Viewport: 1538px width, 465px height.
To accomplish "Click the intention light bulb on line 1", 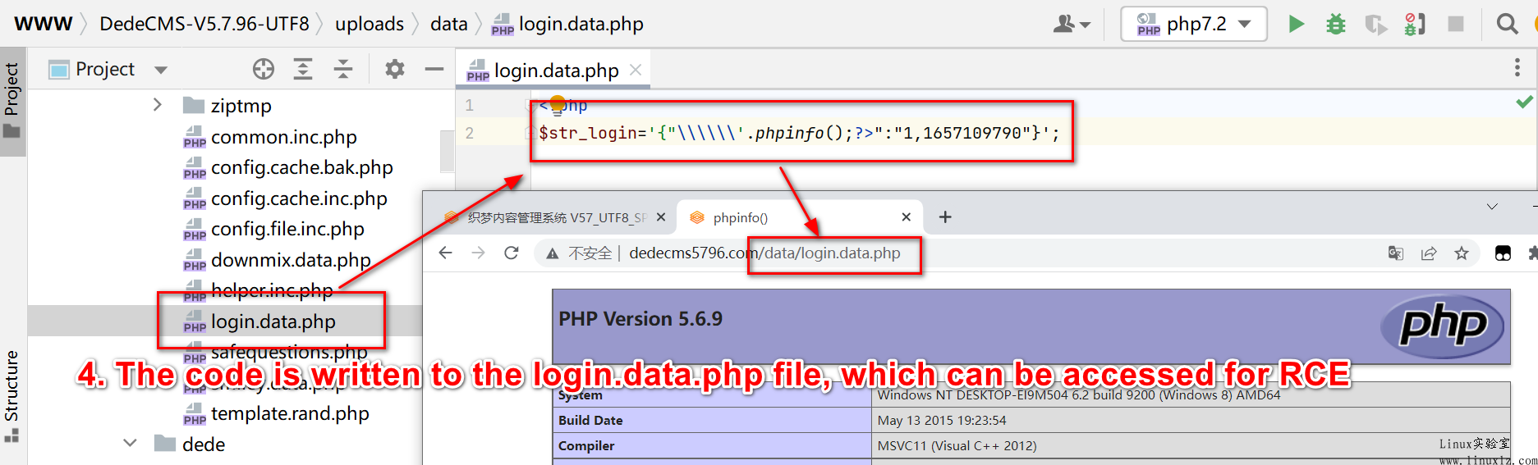I will click(x=558, y=104).
